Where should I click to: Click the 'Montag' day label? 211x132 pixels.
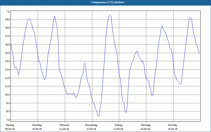click(10, 125)
